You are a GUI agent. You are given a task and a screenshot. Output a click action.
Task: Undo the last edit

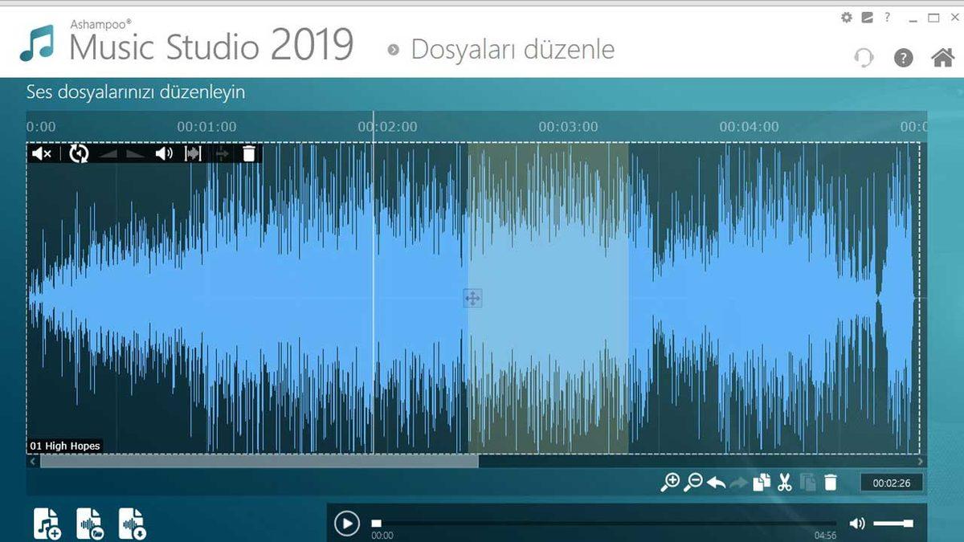coord(717,481)
